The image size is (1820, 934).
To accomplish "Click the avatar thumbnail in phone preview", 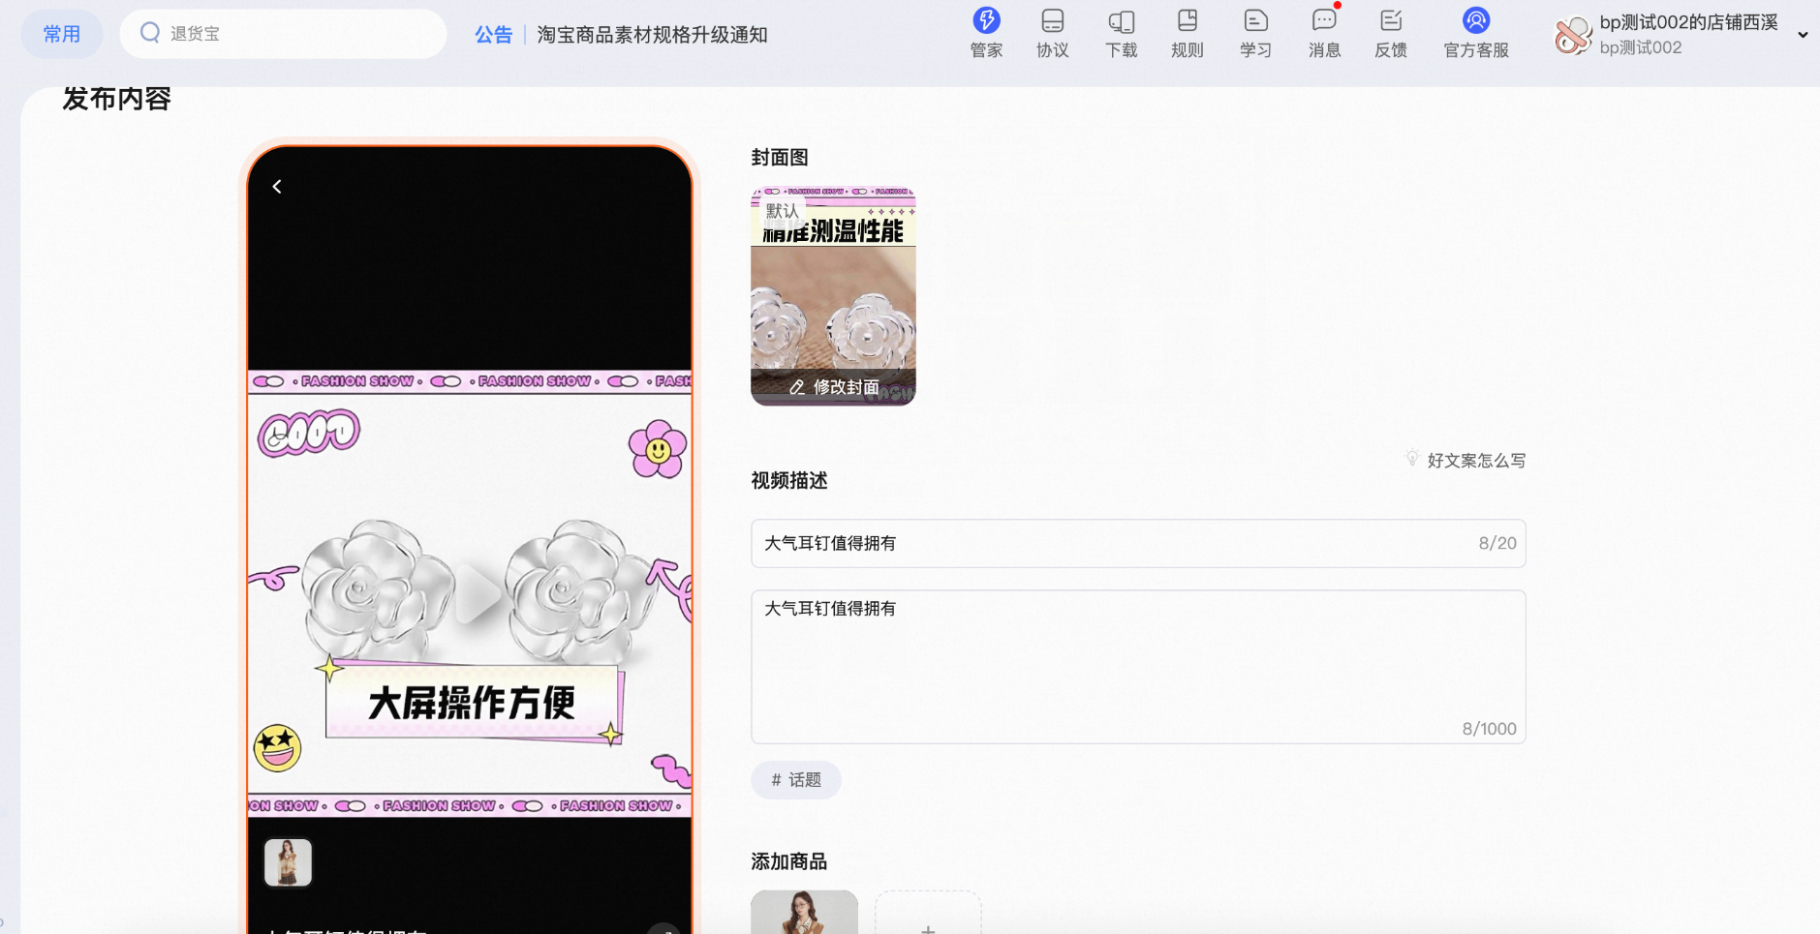I will point(288,862).
